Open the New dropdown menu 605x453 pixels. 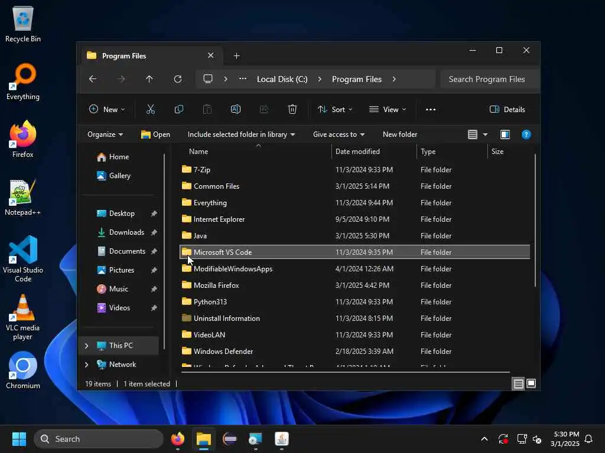click(x=107, y=109)
